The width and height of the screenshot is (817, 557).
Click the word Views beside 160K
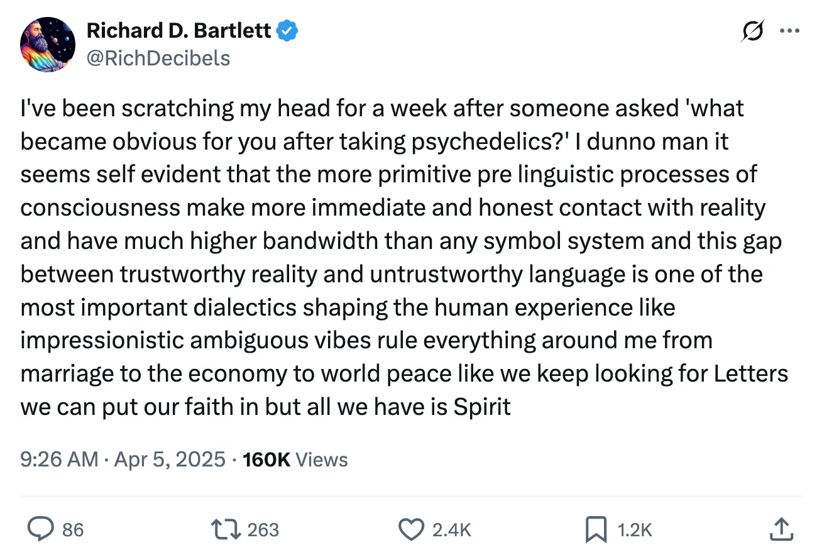(321, 460)
